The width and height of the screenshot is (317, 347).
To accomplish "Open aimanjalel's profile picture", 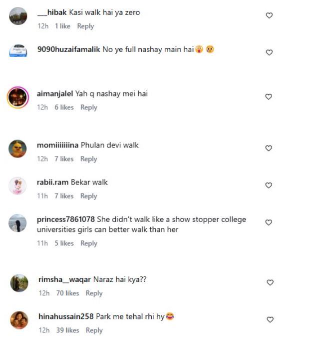I will (x=17, y=96).
